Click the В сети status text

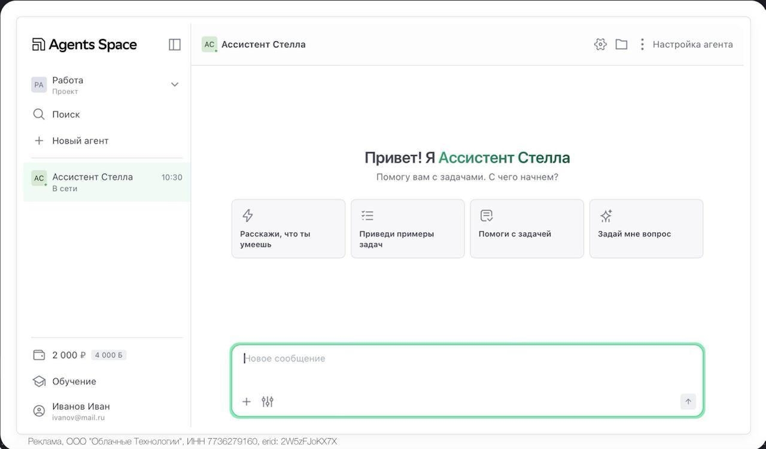[x=65, y=189]
